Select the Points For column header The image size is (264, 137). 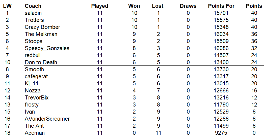[221, 6]
